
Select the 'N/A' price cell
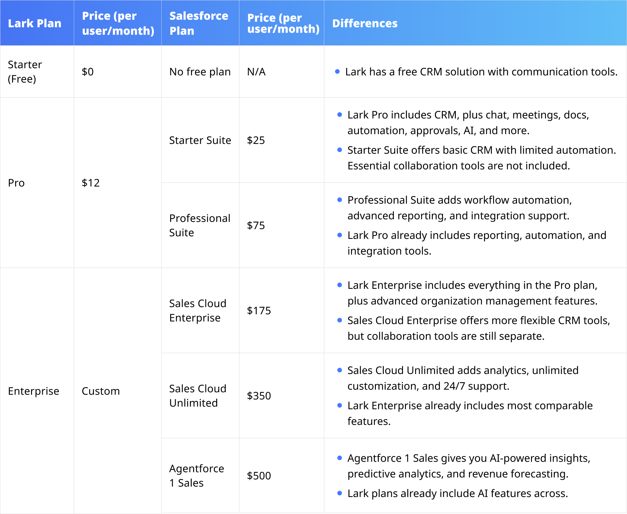coord(256,72)
